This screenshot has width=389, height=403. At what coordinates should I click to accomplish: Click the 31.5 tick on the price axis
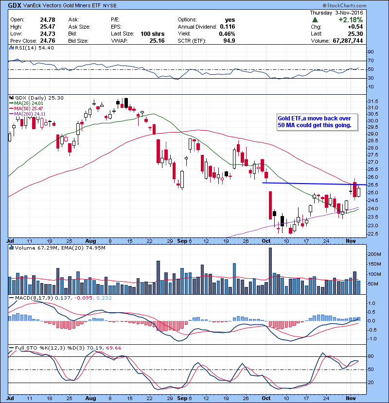(x=373, y=101)
